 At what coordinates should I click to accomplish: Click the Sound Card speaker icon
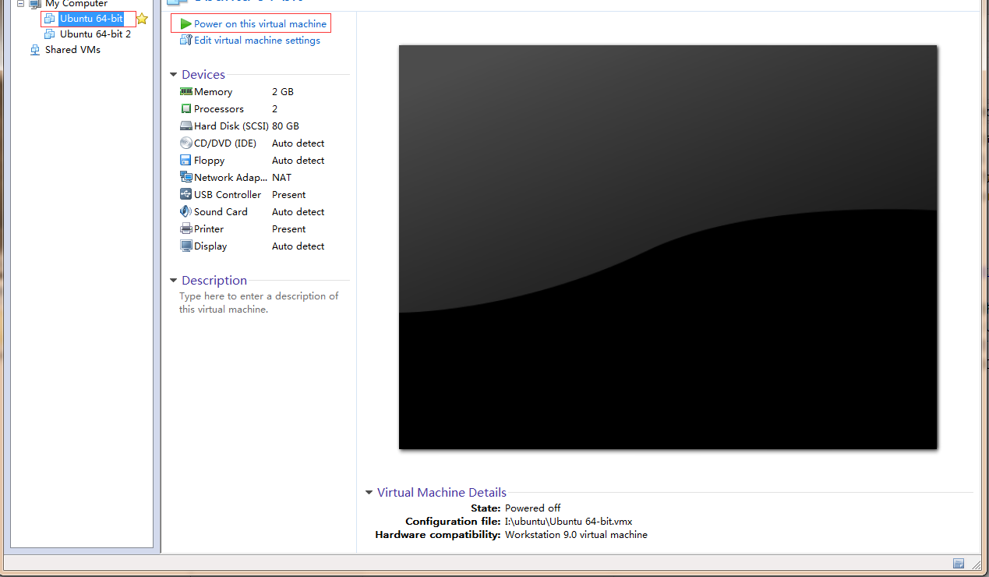tap(185, 212)
